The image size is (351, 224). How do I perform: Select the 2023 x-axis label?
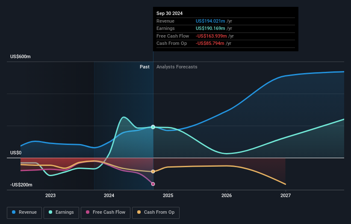click(x=50, y=195)
